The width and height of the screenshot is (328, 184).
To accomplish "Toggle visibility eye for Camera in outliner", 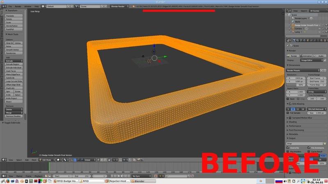I will (x=319, y=29).
